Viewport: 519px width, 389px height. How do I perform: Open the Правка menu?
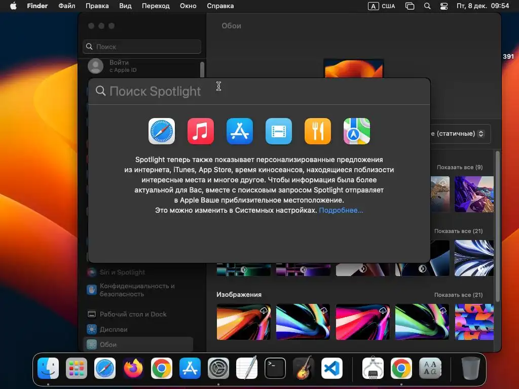click(97, 6)
